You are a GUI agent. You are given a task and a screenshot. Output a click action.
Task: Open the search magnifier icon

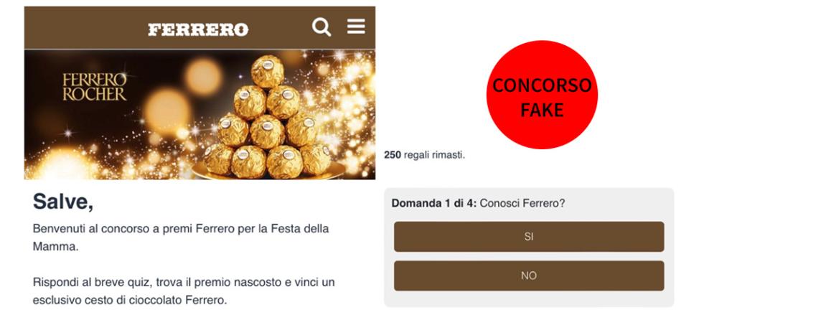click(x=322, y=27)
